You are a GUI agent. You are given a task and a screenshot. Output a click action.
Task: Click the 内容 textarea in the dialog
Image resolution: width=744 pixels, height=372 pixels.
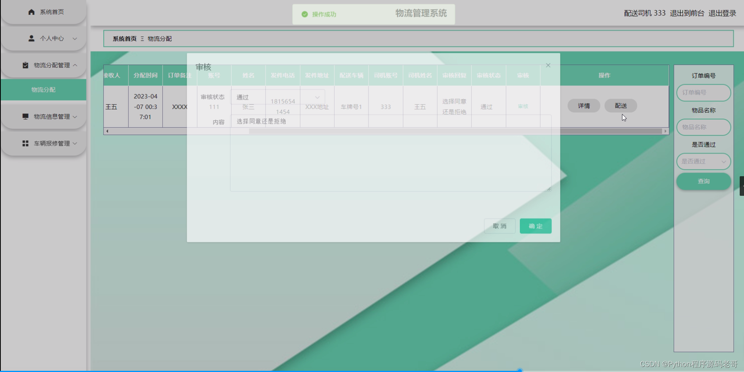(x=391, y=153)
